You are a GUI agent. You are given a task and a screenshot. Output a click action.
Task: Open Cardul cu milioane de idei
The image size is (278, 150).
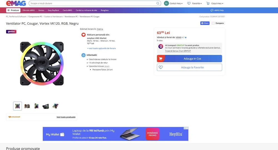click(x=86, y=10)
